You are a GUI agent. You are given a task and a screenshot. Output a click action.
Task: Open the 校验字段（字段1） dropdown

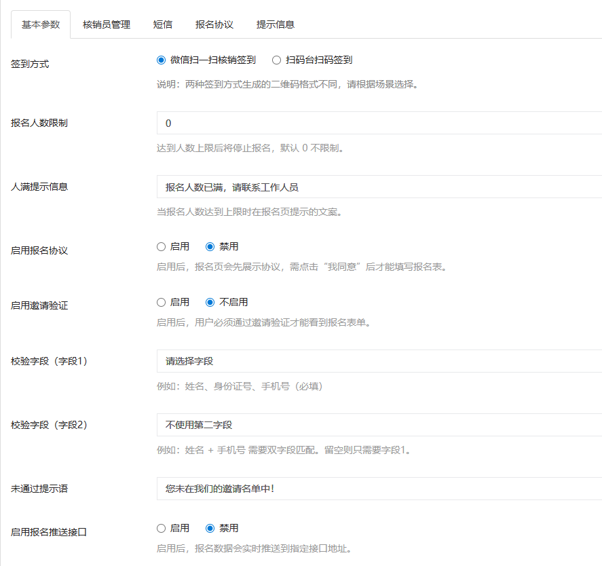click(x=379, y=361)
